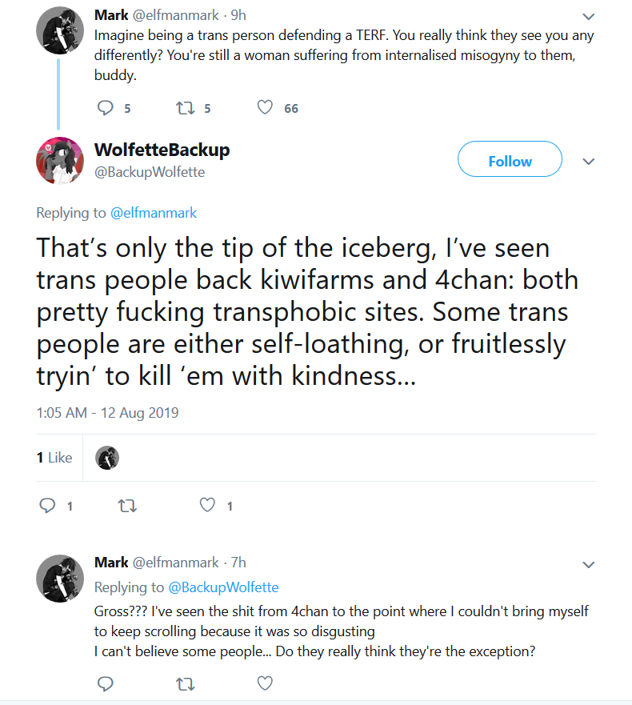Open options chevron on Mark's top tweet

point(588,17)
